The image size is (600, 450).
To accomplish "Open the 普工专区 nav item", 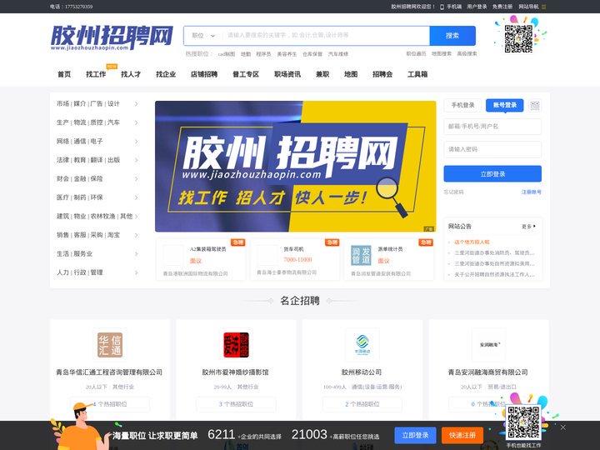I will pos(246,74).
